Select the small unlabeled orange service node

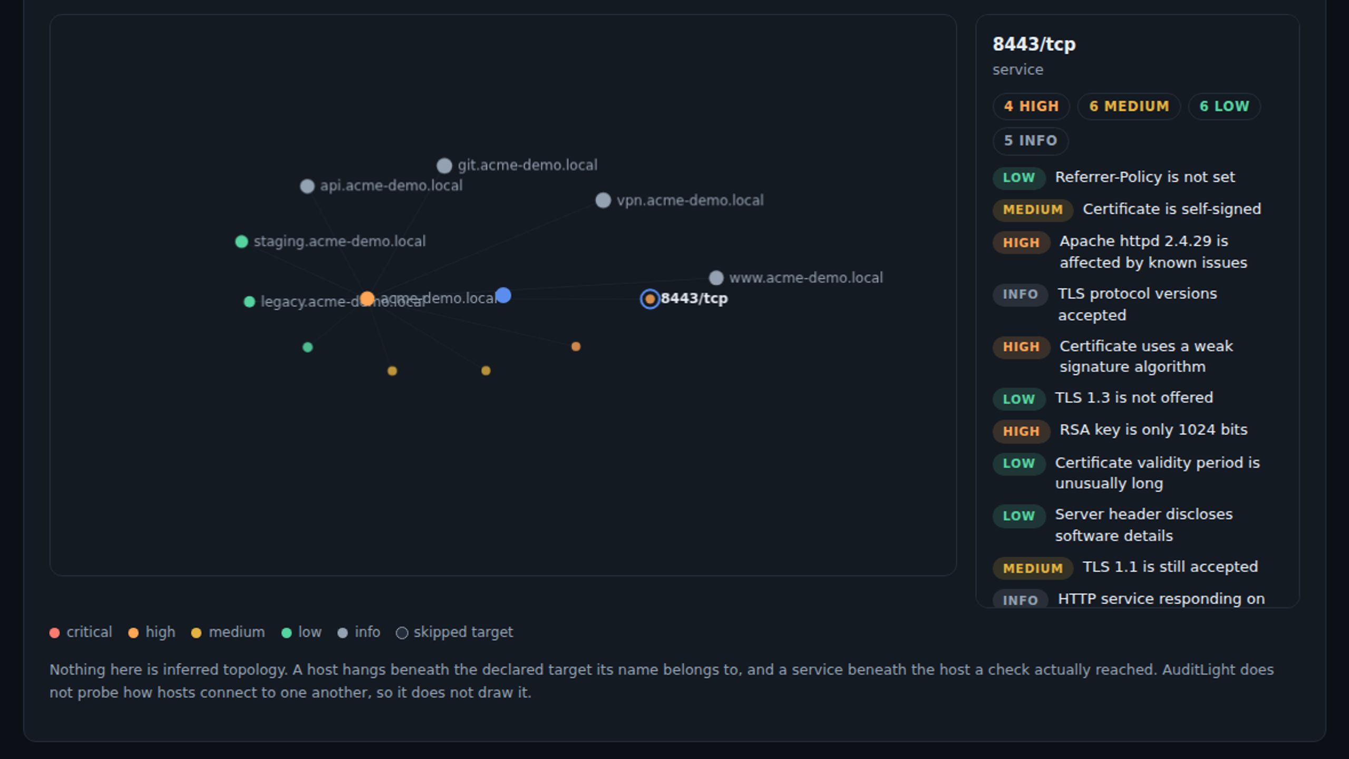576,346
